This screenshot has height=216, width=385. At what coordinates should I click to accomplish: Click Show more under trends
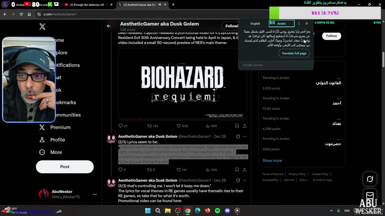(x=272, y=160)
